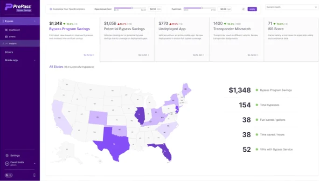This screenshot has width=319, height=181.
Task: Click the Events calendar icon
Action: tap(7, 37)
